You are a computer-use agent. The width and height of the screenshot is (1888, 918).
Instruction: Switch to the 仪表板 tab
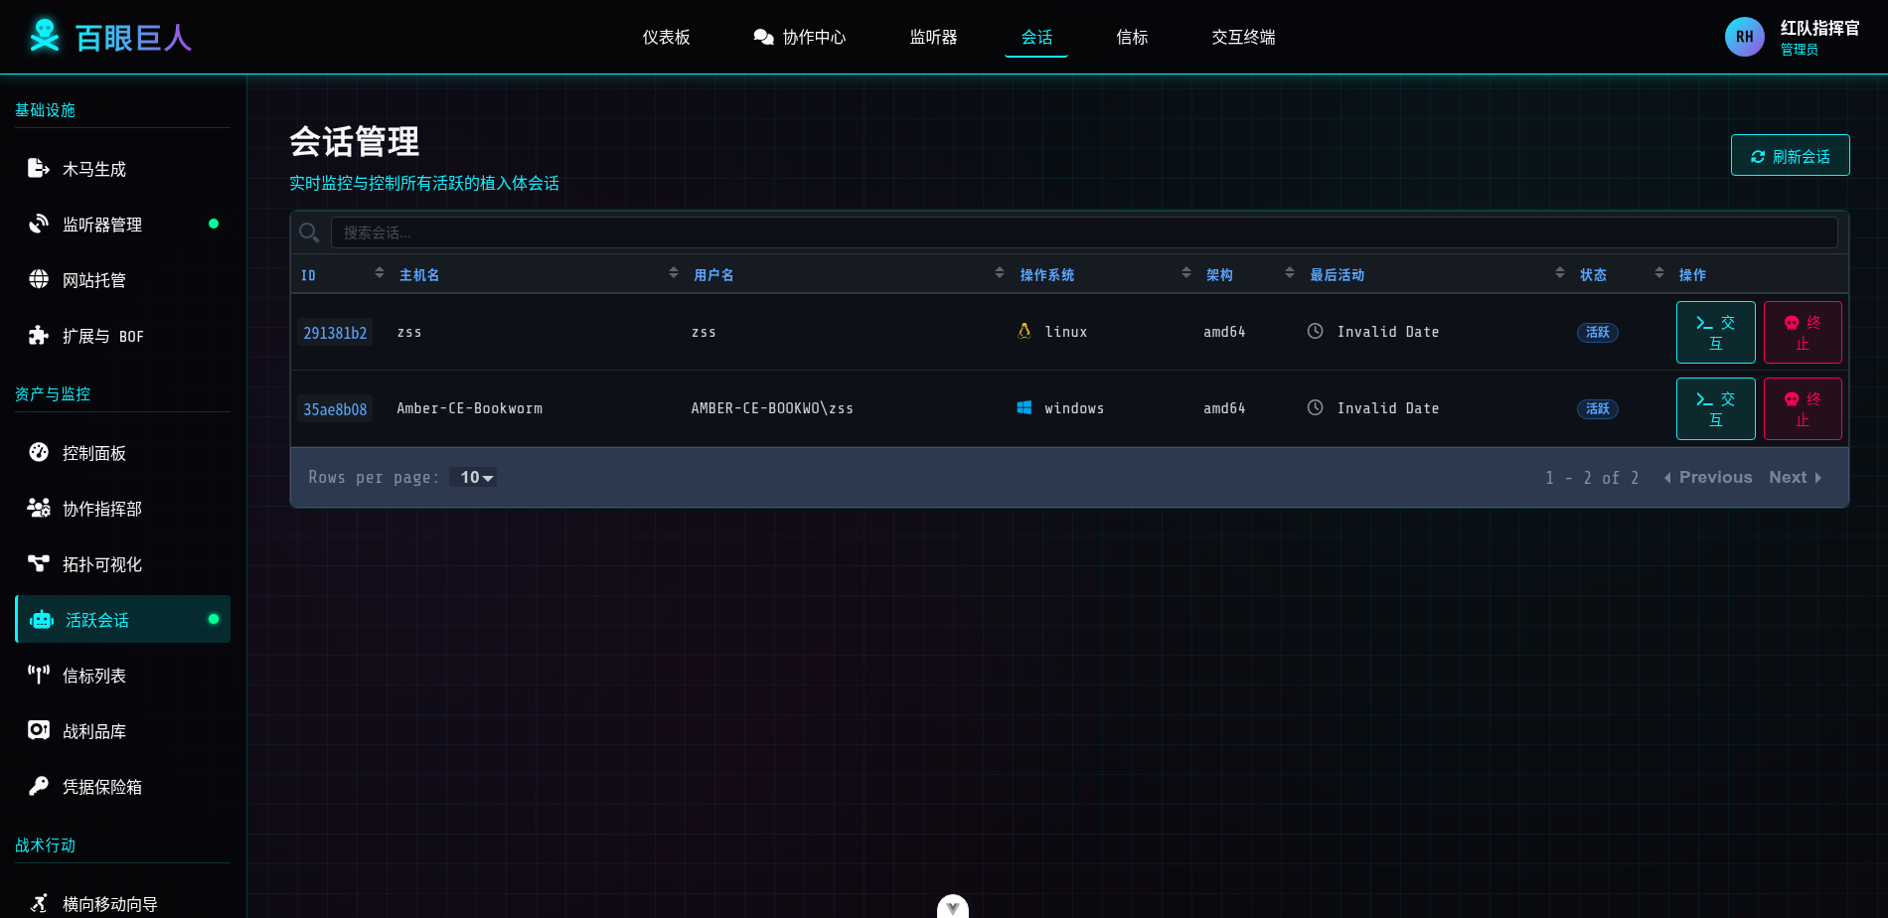coord(666,37)
